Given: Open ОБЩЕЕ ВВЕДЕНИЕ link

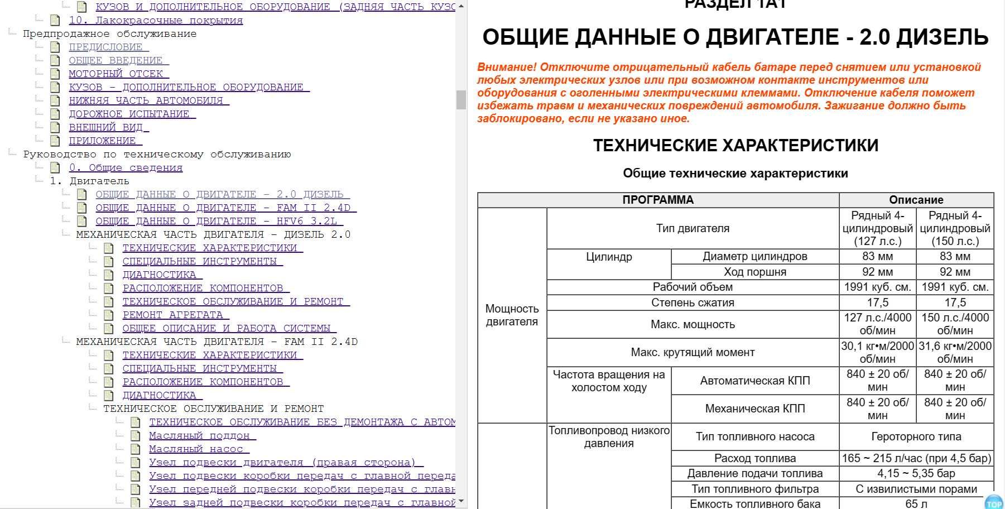Looking at the screenshot, I should (119, 60).
